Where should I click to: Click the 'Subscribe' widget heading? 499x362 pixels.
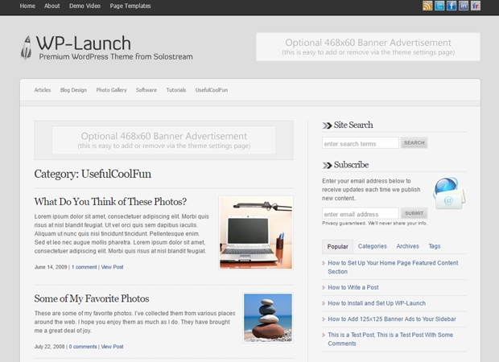coord(352,165)
